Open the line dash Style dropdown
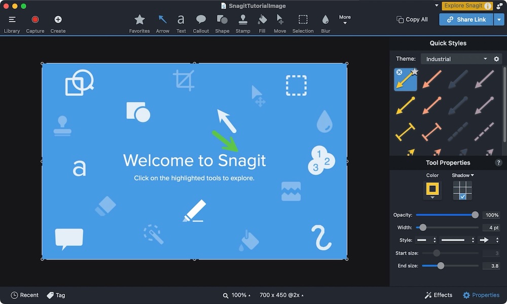Screen dimensions: 507x304 (x=426, y=240)
